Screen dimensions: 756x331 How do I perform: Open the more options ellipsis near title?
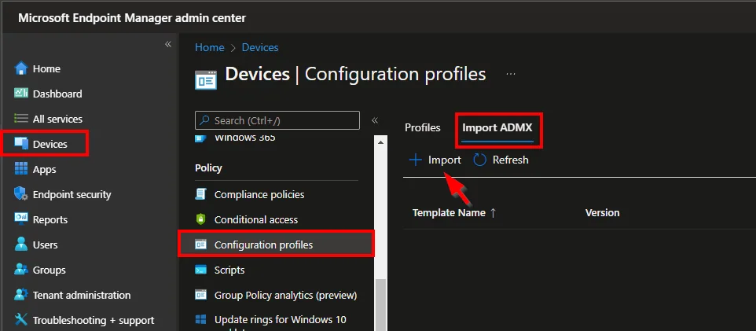pos(511,75)
